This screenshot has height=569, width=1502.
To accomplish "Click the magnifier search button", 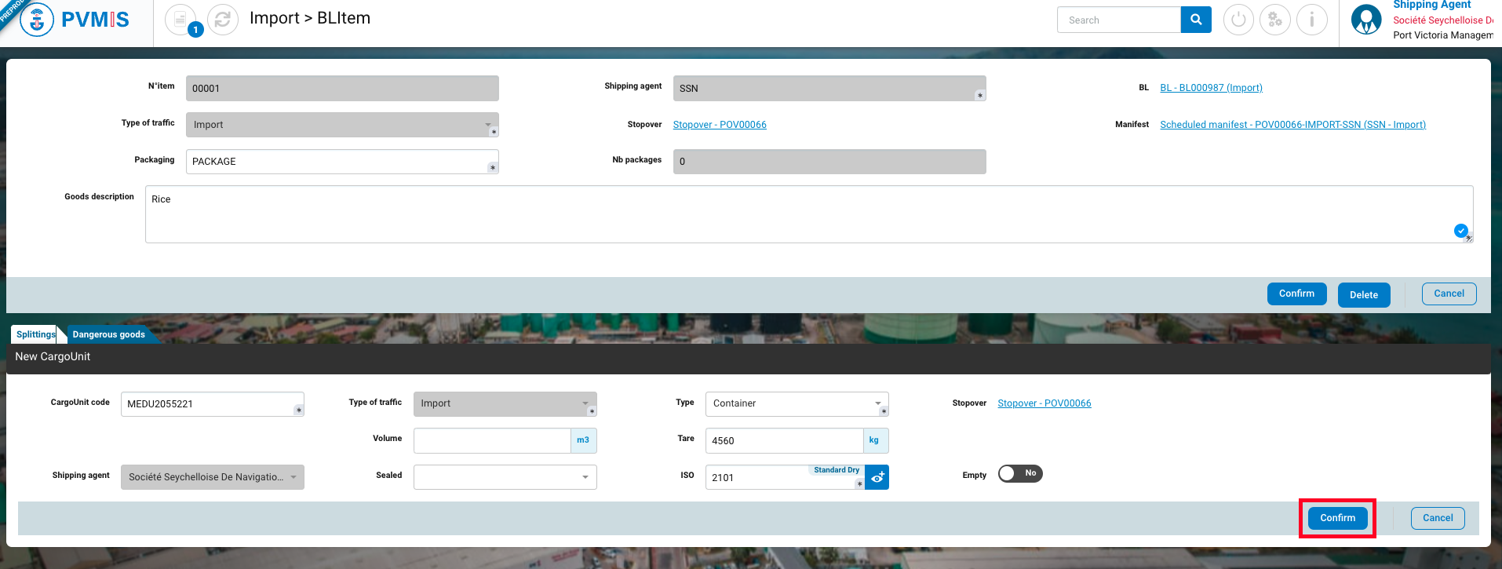I will [x=1196, y=20].
